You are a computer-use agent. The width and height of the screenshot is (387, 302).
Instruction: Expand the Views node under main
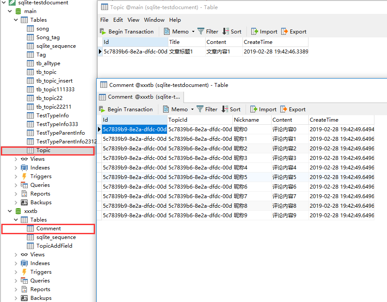(x=16, y=159)
